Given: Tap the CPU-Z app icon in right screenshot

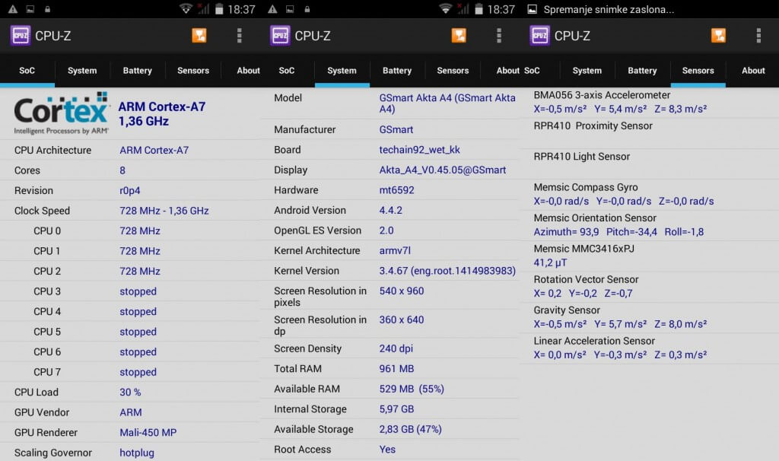Looking at the screenshot, I should click(x=539, y=36).
